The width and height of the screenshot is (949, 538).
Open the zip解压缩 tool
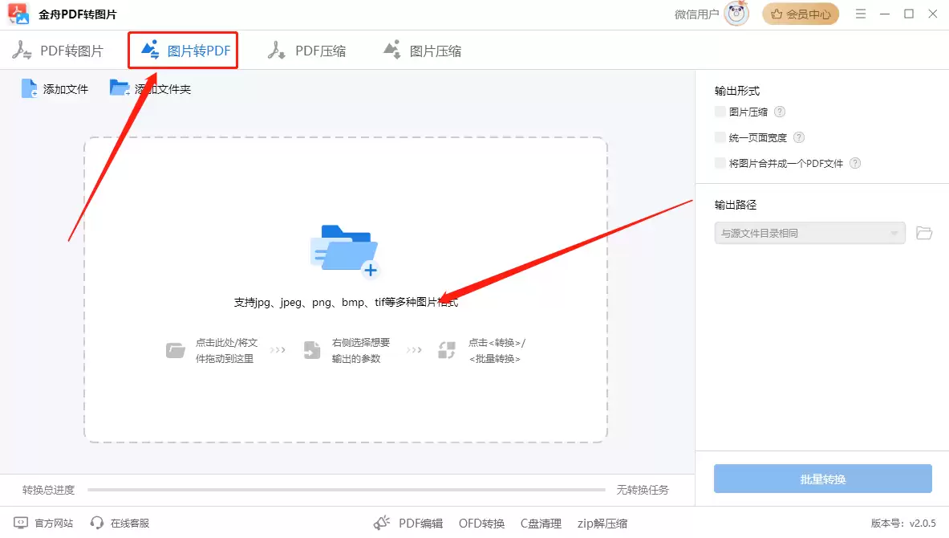coord(602,523)
